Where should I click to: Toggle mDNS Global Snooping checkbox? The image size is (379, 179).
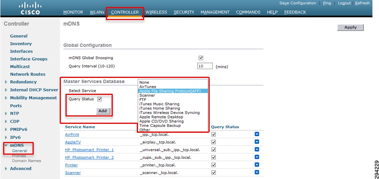201,58
